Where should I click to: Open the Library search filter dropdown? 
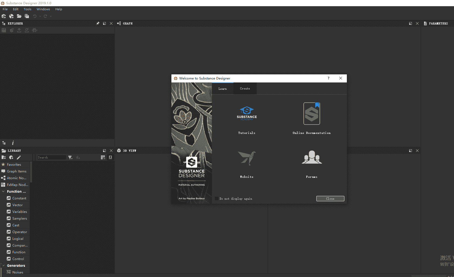[x=70, y=157]
